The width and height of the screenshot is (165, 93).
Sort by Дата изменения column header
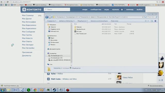coord(106,24)
